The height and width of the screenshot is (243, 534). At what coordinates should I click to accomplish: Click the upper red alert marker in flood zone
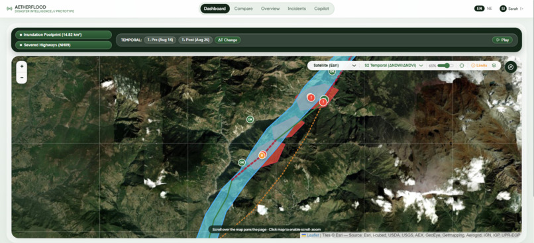311,97
